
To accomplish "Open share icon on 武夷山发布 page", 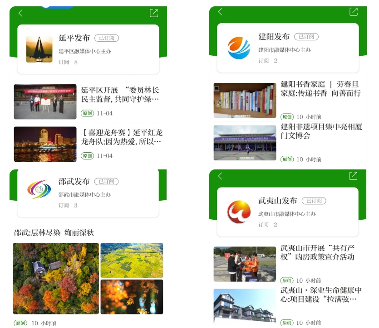I will point(353,176).
